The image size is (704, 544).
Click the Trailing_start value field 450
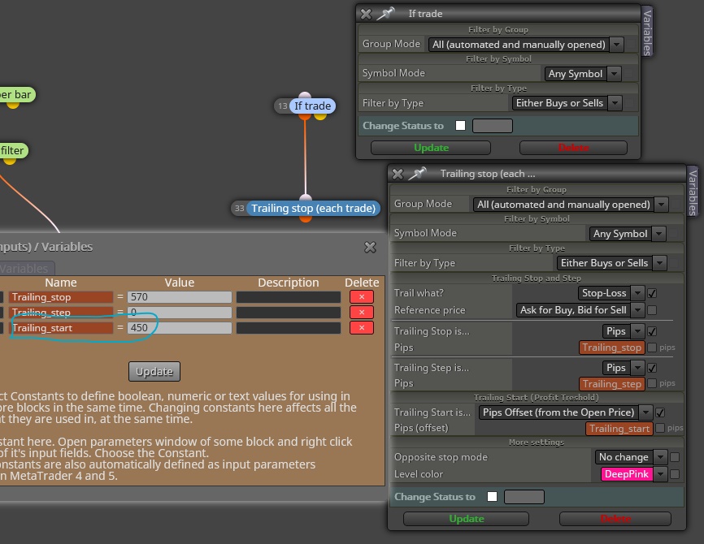[x=180, y=328]
